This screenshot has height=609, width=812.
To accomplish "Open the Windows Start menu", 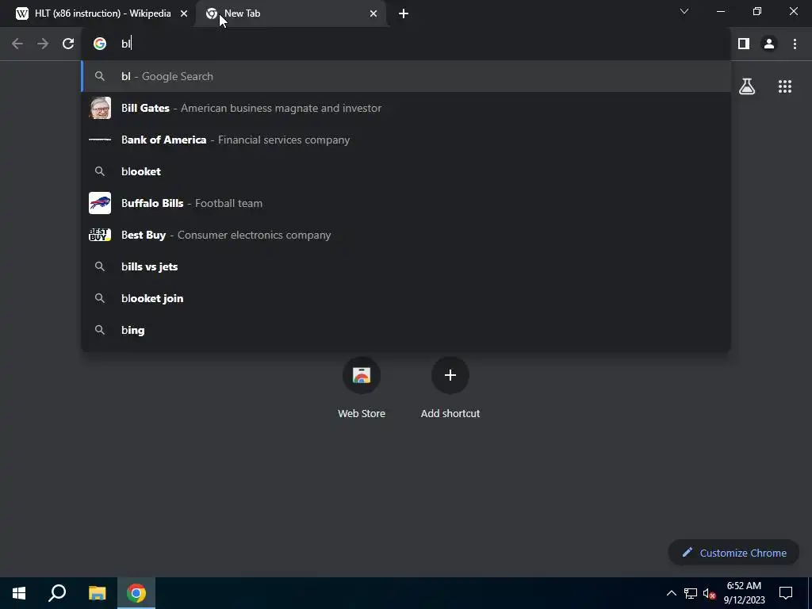I will [x=19, y=593].
